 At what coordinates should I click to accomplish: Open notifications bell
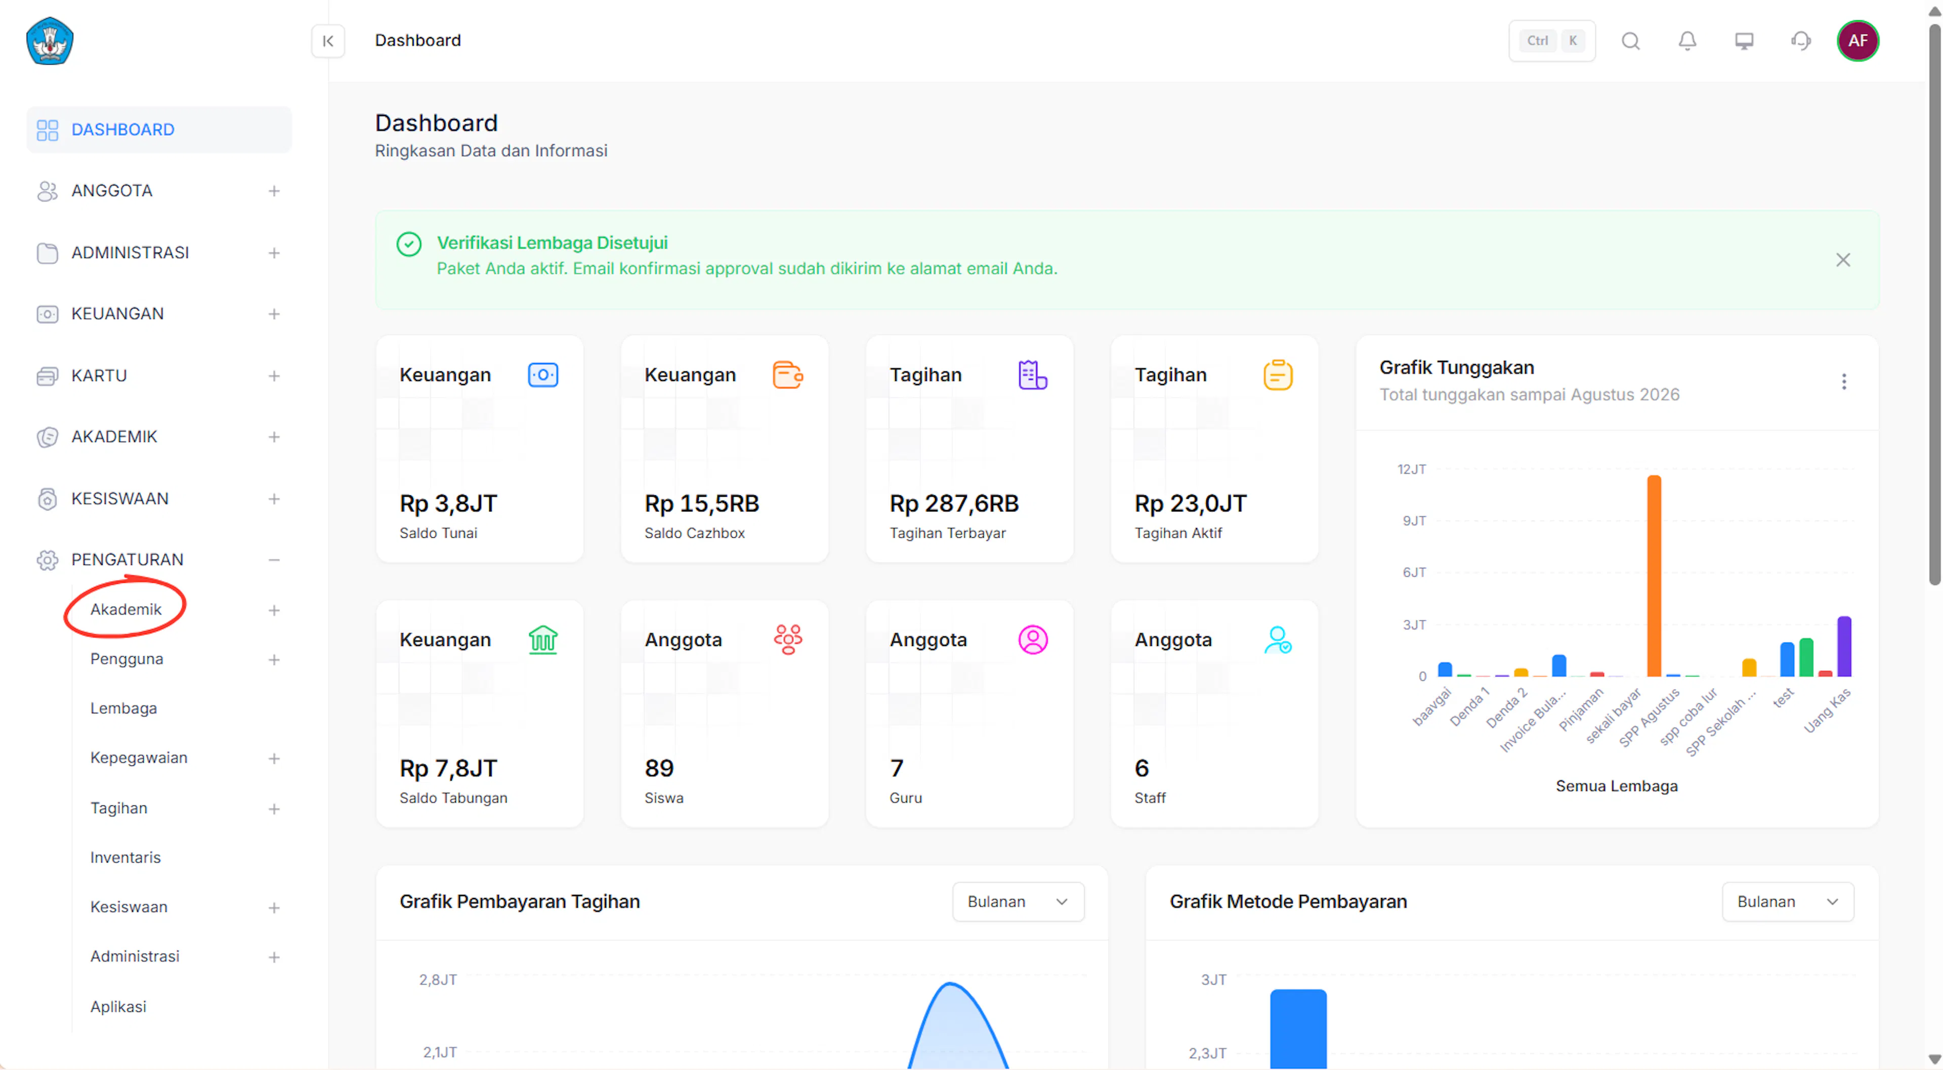(1687, 40)
